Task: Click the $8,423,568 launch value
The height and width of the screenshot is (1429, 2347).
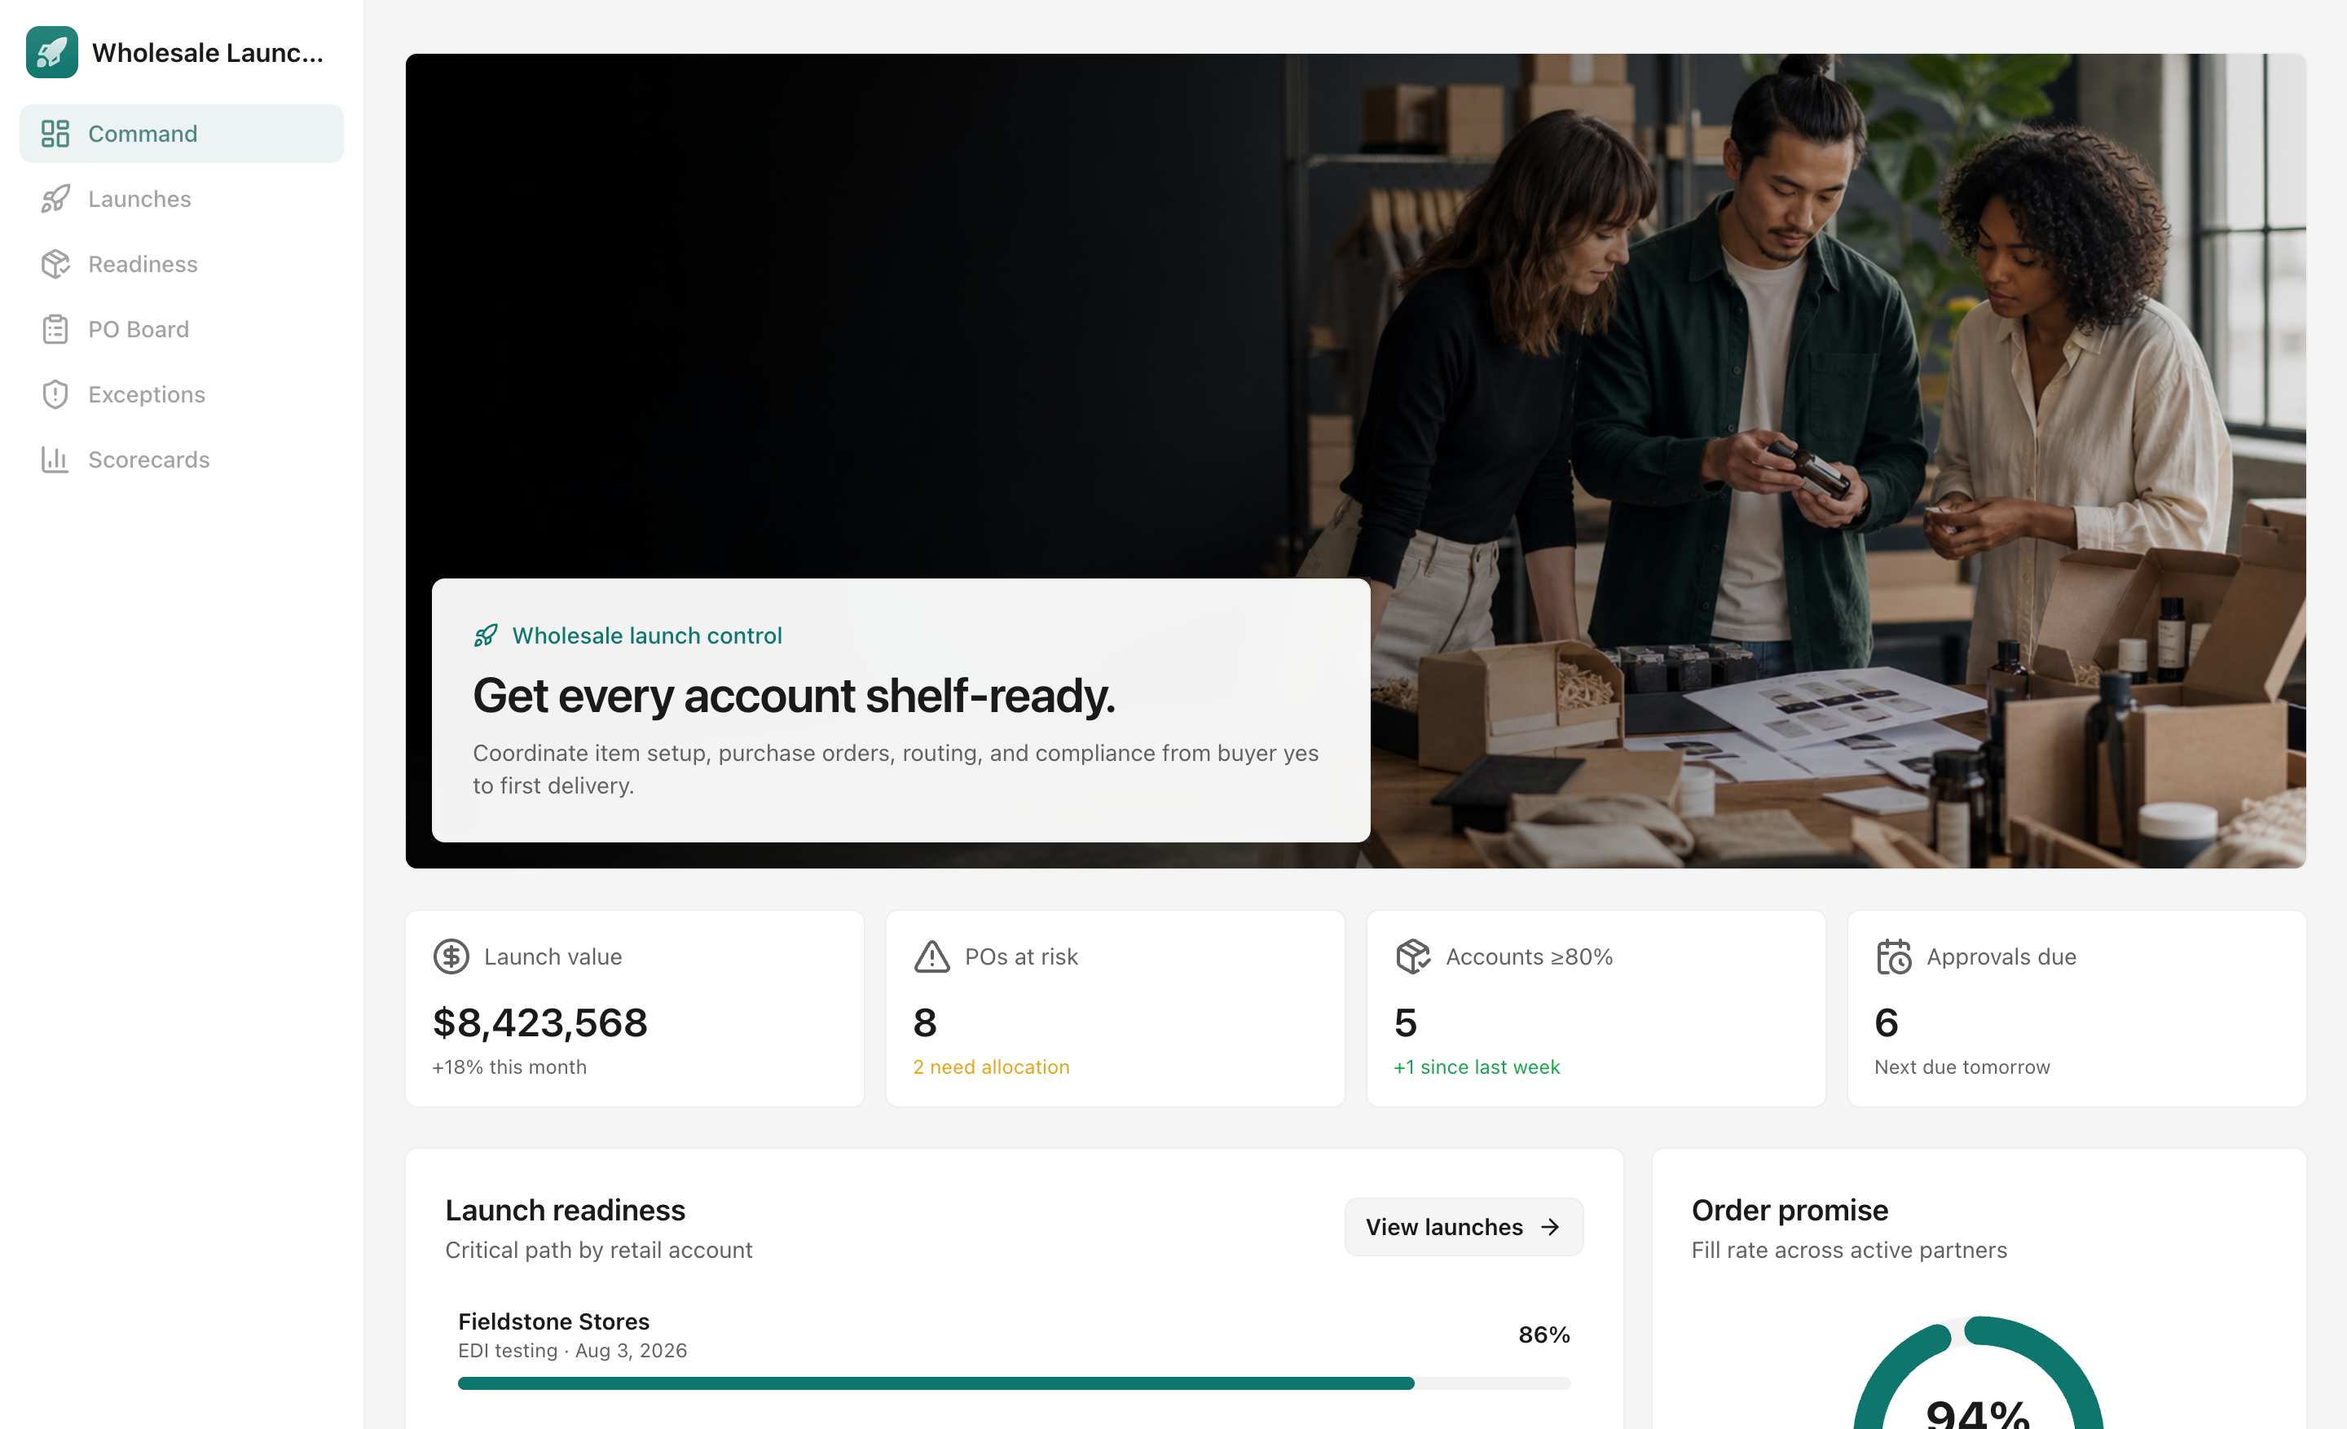Action: [x=540, y=1022]
